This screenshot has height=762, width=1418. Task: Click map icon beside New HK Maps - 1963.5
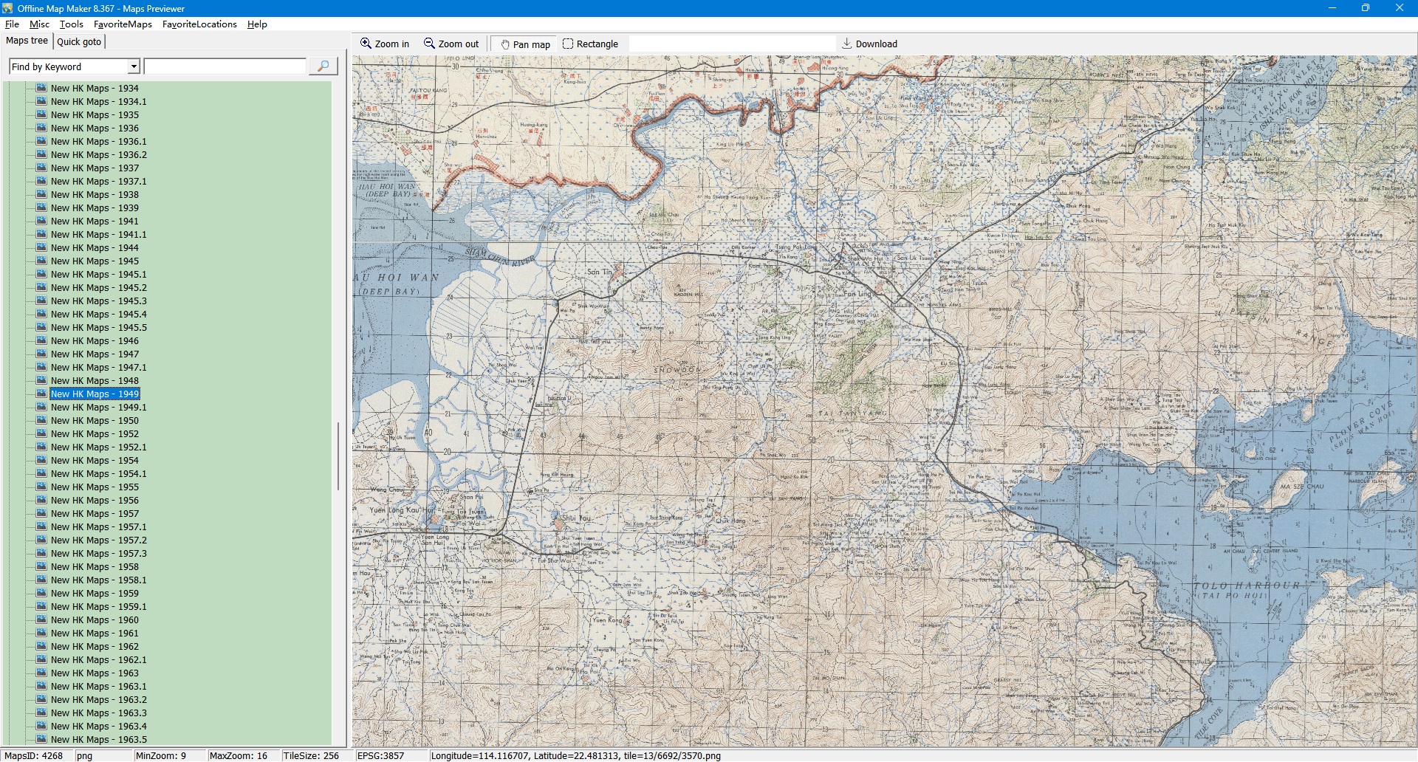click(x=41, y=739)
